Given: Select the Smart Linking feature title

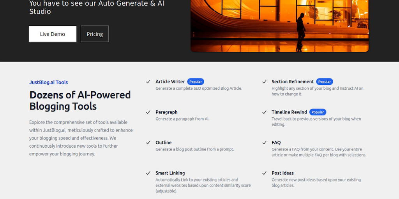Looking at the screenshot, I should pyautogui.click(x=170, y=173).
